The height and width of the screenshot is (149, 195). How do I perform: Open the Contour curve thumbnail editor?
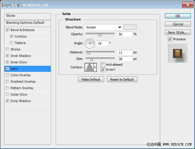tap(89, 67)
